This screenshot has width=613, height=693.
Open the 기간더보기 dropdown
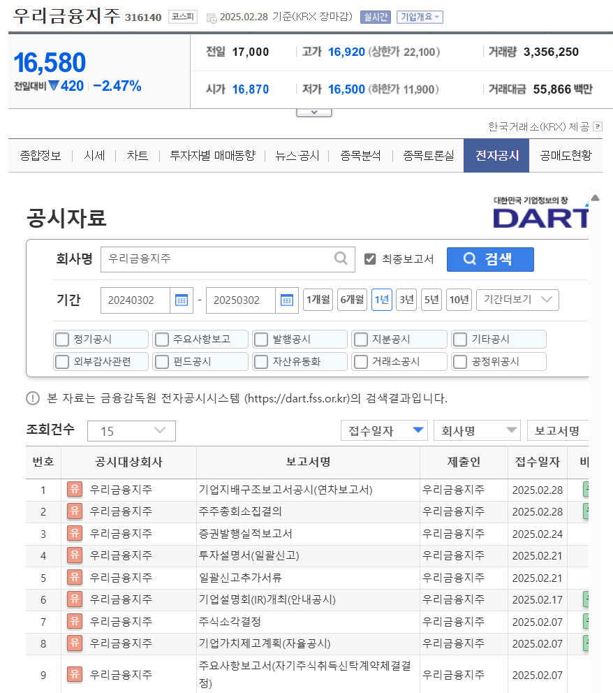pyautogui.click(x=517, y=300)
